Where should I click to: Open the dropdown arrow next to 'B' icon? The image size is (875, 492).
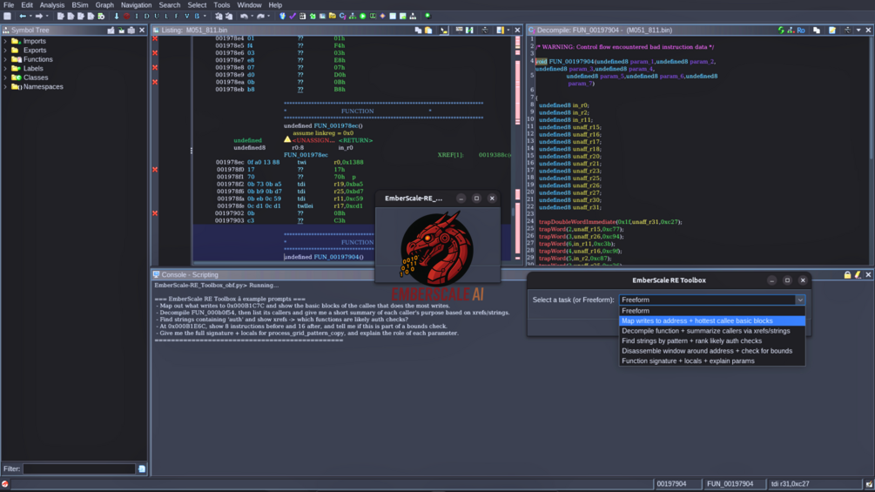[205, 17]
